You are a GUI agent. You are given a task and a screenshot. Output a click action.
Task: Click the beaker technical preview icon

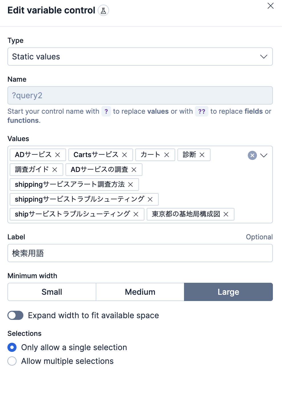tap(103, 11)
